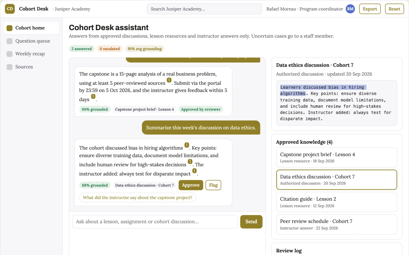Click the 'Approved by reviewer' badge

(x=201, y=110)
